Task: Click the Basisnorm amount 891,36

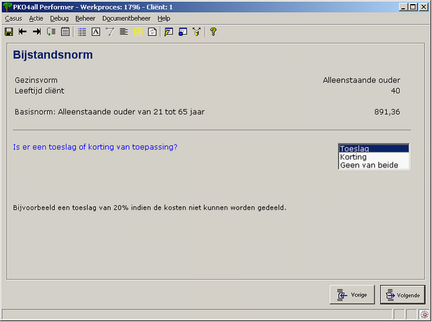Action: (x=387, y=112)
